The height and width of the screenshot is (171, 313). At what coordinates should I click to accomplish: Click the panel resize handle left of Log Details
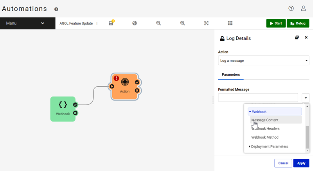pos(213,100)
